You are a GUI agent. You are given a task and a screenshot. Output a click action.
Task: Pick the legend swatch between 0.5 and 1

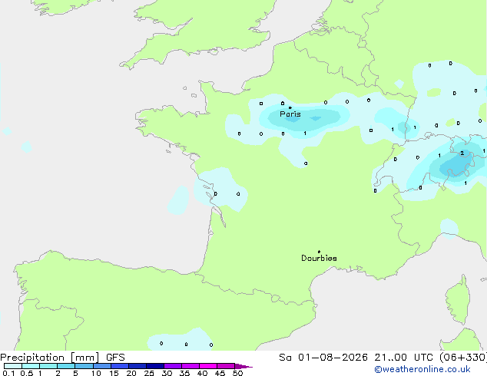click(x=31, y=366)
